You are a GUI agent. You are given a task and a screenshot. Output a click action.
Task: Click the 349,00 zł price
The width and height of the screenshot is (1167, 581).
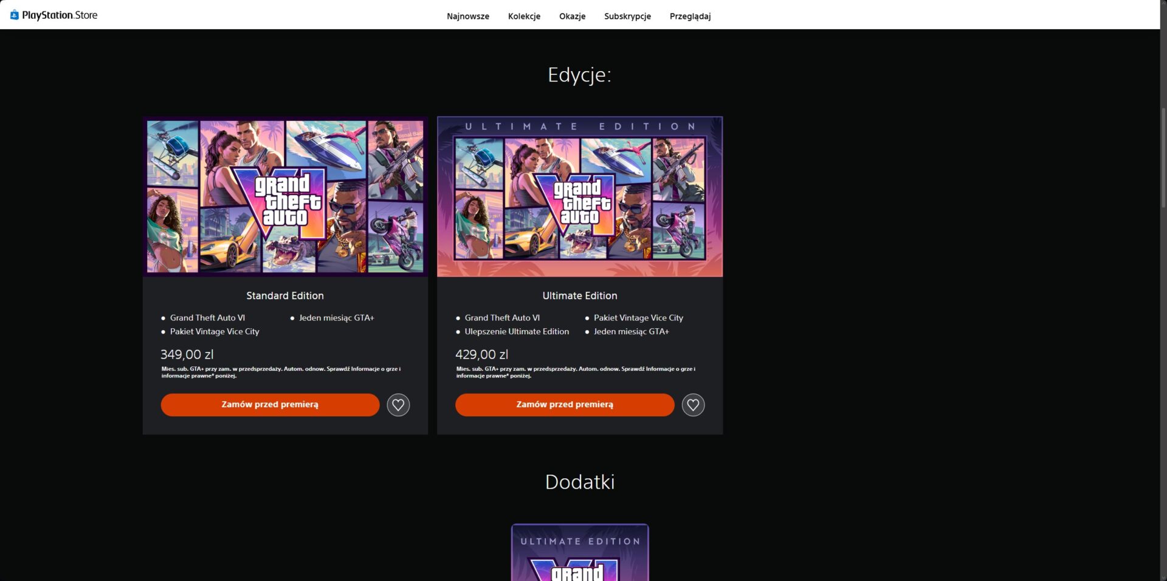click(187, 354)
